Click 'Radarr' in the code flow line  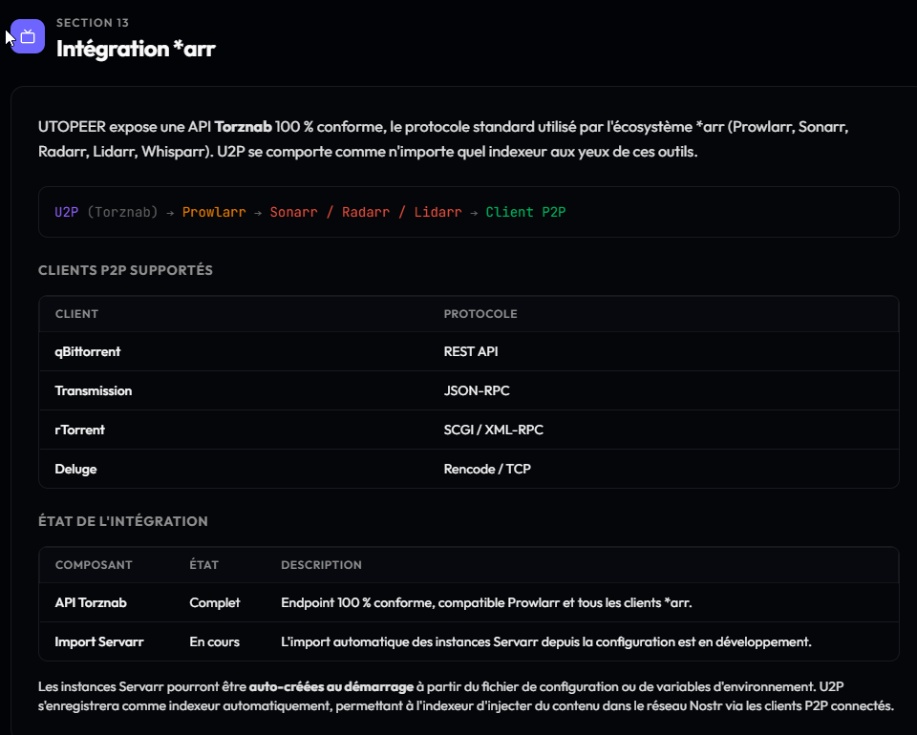tap(366, 212)
